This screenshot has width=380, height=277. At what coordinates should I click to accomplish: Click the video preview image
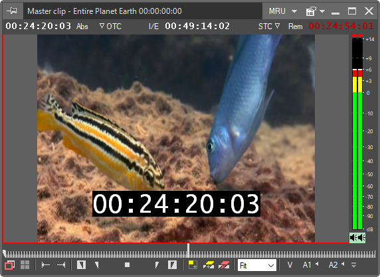pos(176,138)
